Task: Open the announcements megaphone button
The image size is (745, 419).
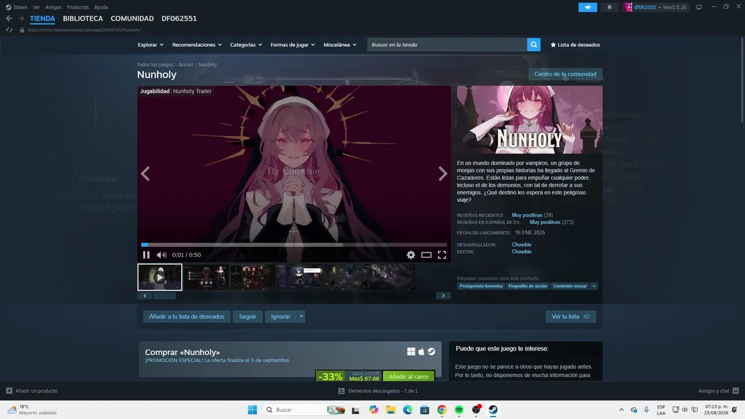Action: coord(588,7)
